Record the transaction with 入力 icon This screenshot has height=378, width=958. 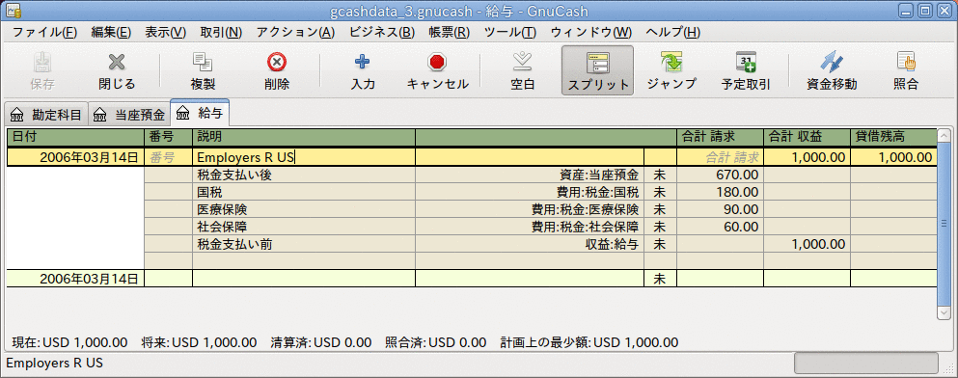[363, 62]
